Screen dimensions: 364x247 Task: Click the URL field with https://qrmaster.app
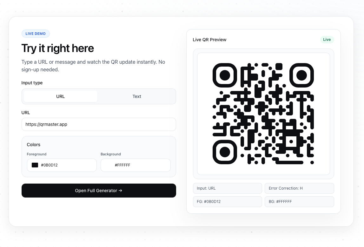99,124
